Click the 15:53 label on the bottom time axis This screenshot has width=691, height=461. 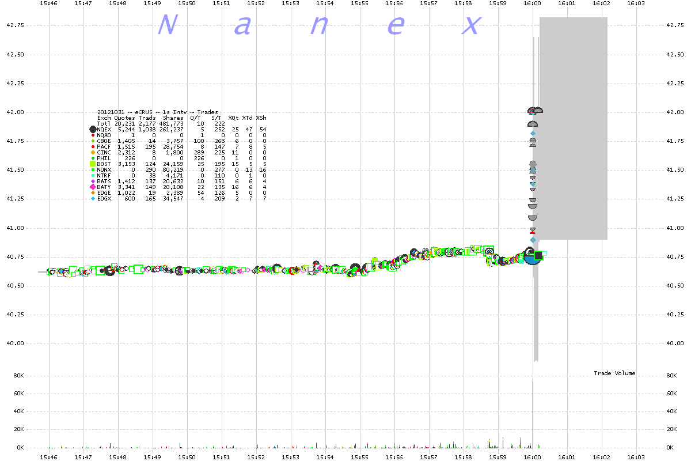click(291, 456)
